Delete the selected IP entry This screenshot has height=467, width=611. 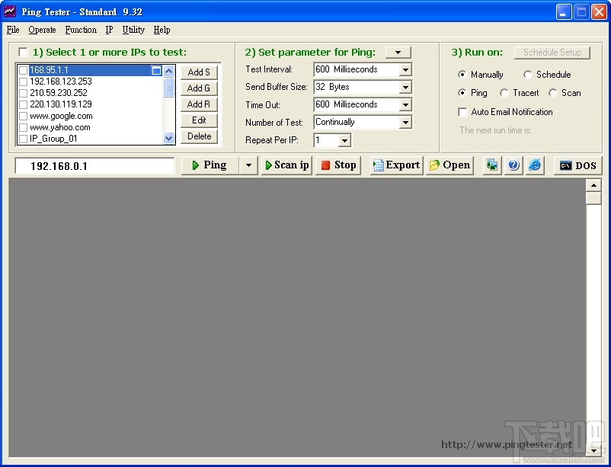click(x=199, y=136)
